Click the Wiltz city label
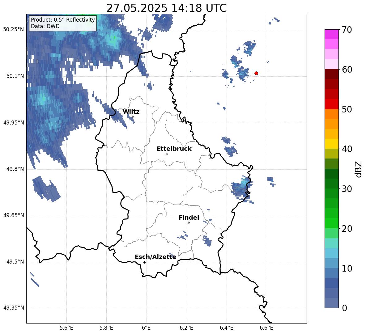Image resolution: width=366 pixels, height=334 pixels. [131, 112]
